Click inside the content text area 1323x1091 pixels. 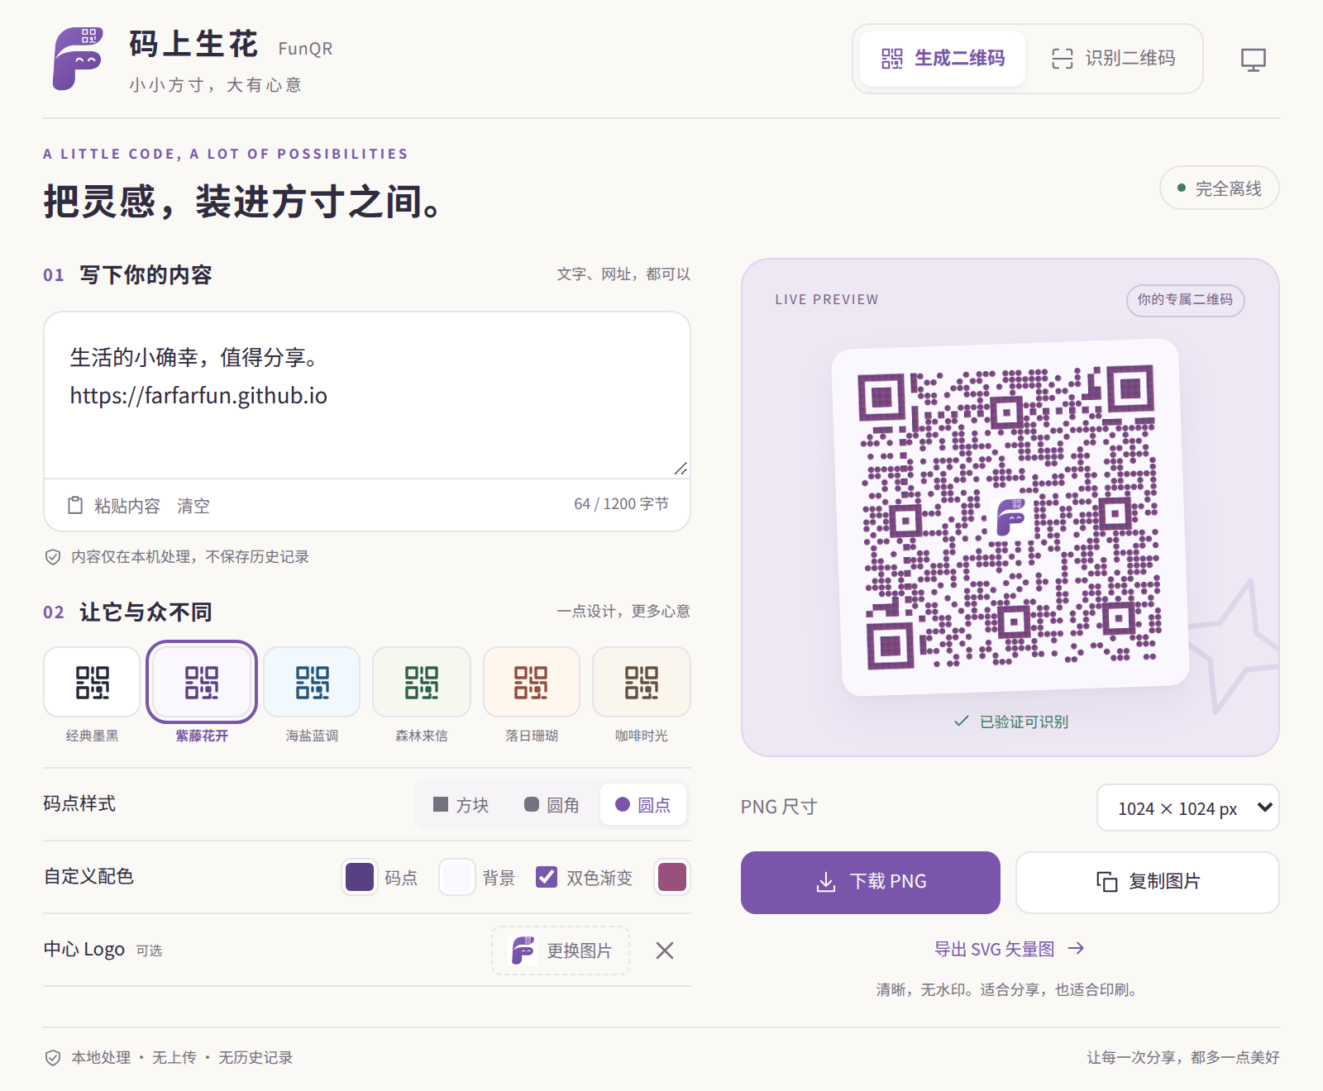[x=367, y=395]
